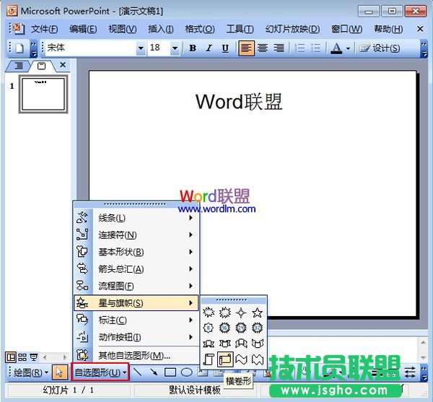Viewport: 433px width, 402px height.
Task: Select the Rectangle drawing tool
Action: (x=170, y=372)
